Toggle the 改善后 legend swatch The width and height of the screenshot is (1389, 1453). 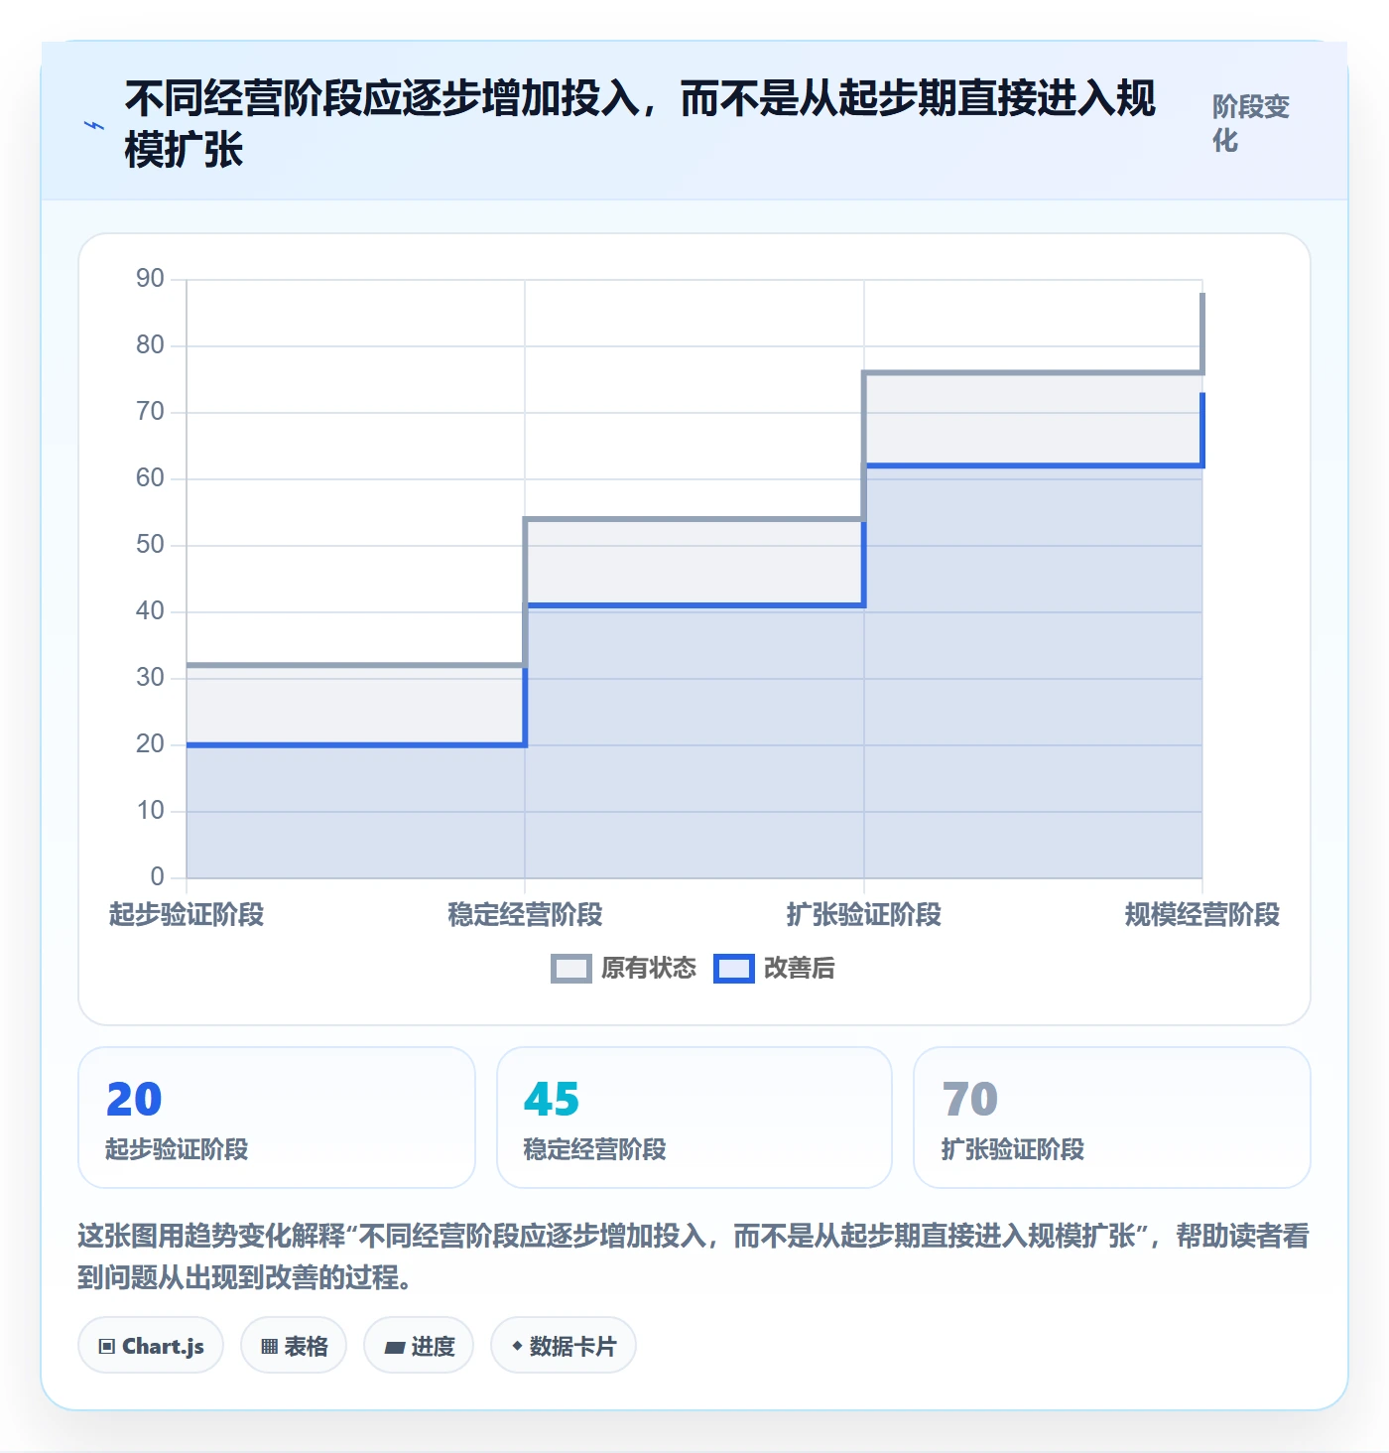[734, 969]
